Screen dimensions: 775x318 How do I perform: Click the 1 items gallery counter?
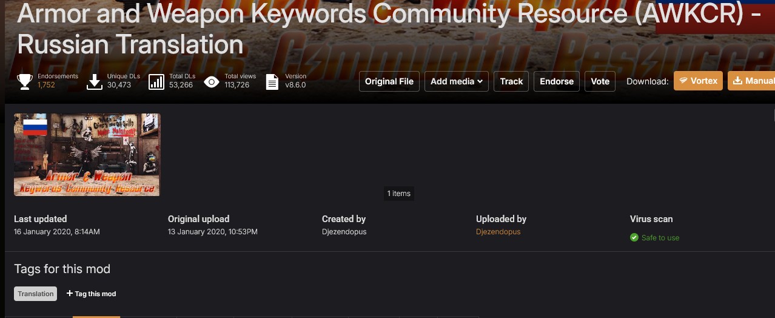coord(399,194)
